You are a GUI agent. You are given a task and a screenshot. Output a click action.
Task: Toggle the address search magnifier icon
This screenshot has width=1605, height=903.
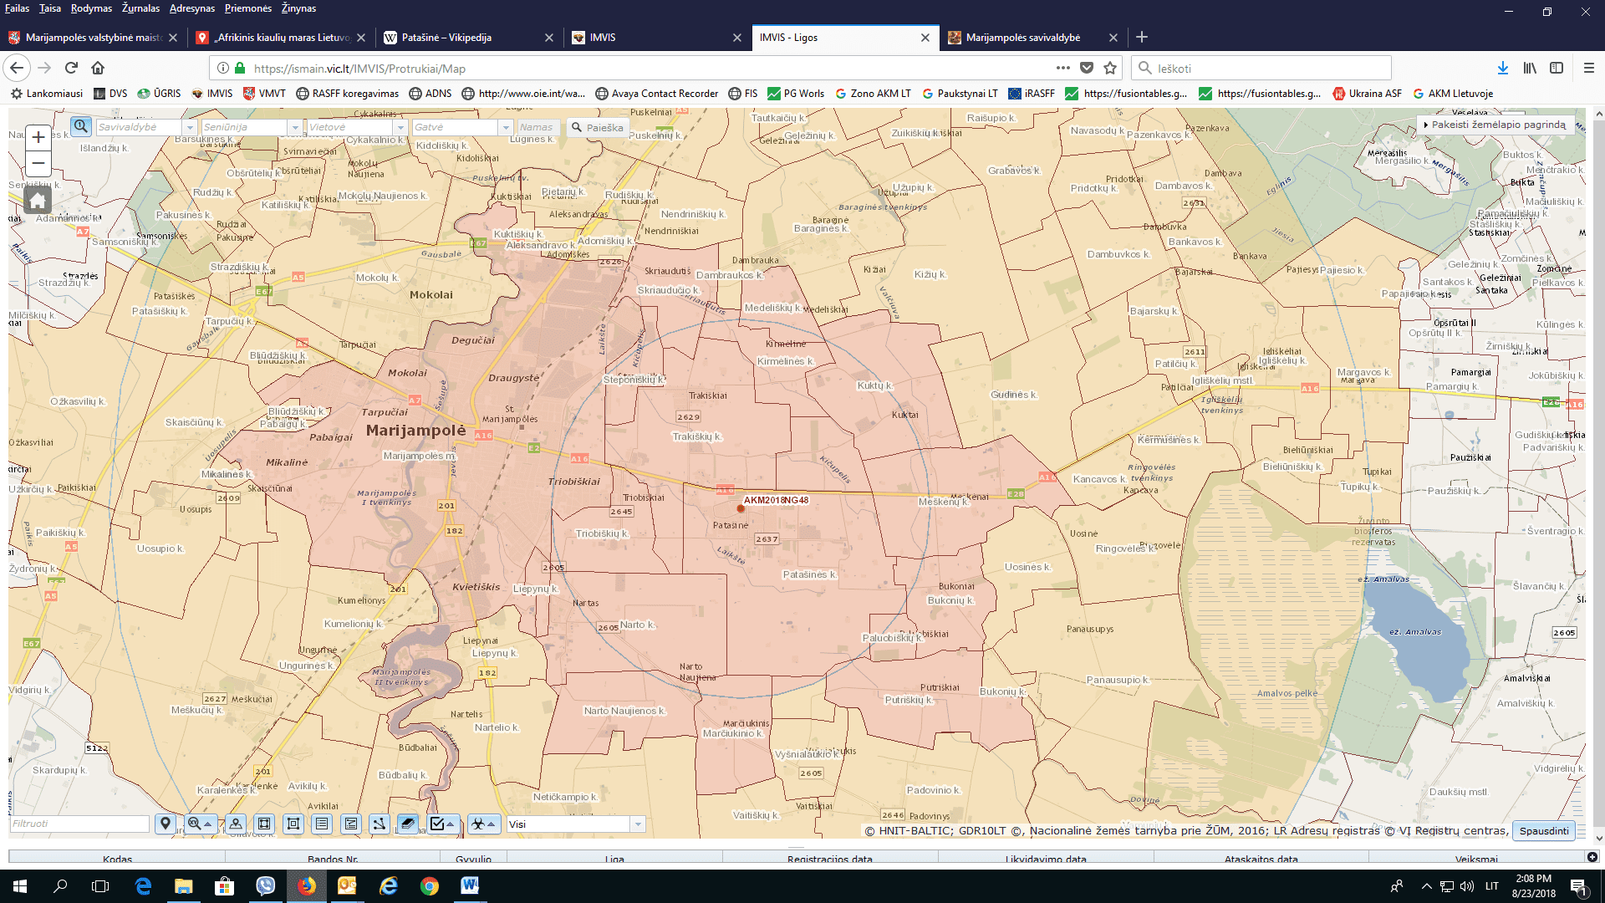tap(81, 126)
